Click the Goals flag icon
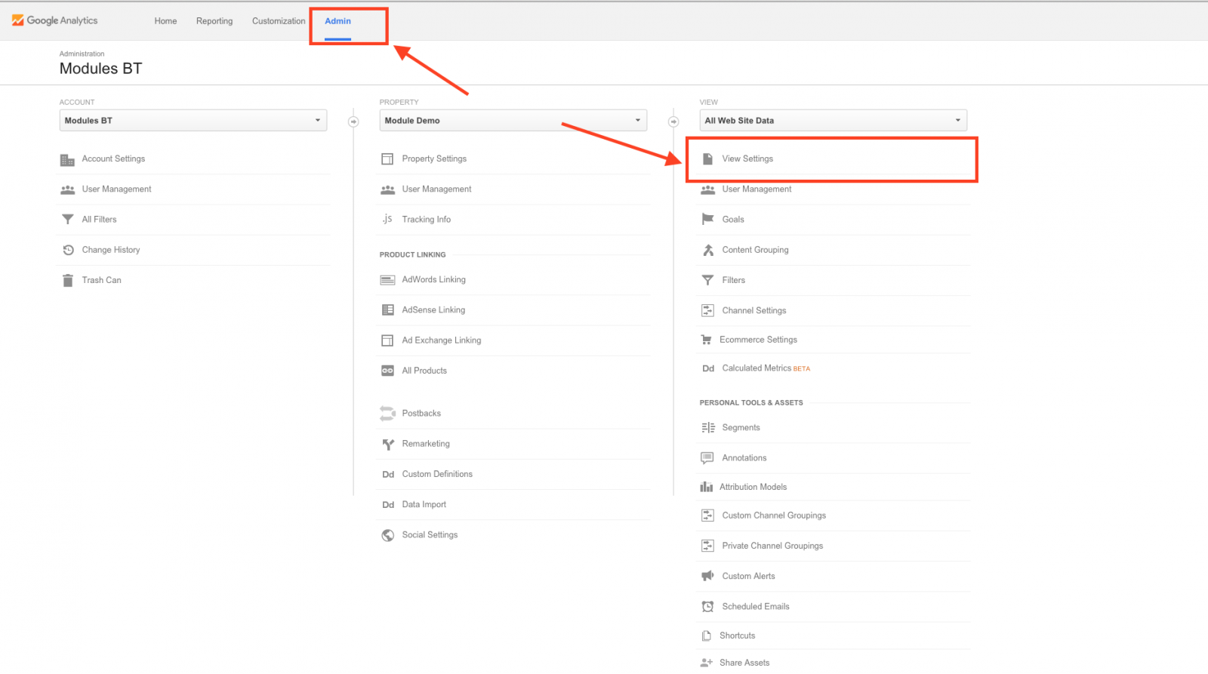 707,219
